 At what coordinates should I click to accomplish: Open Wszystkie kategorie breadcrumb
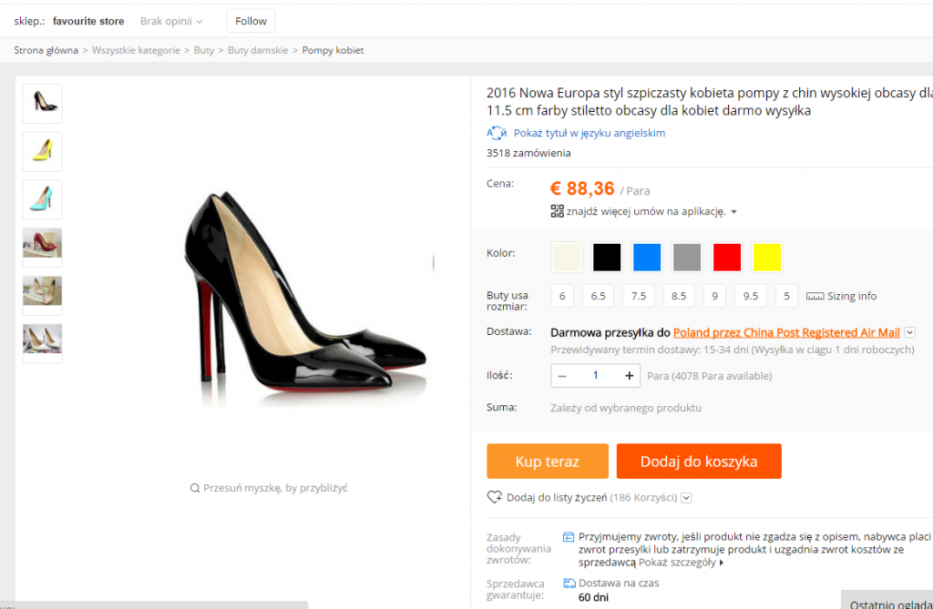pyautogui.click(x=136, y=50)
